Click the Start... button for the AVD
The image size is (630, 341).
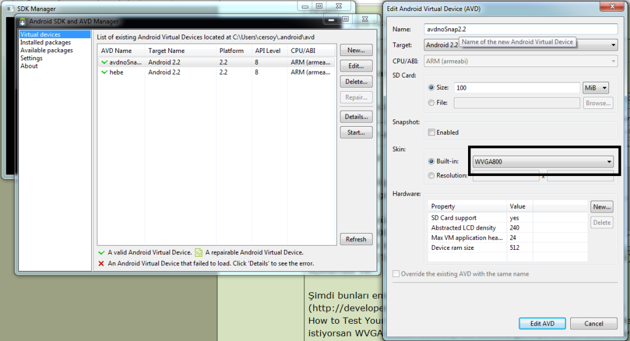tap(355, 132)
